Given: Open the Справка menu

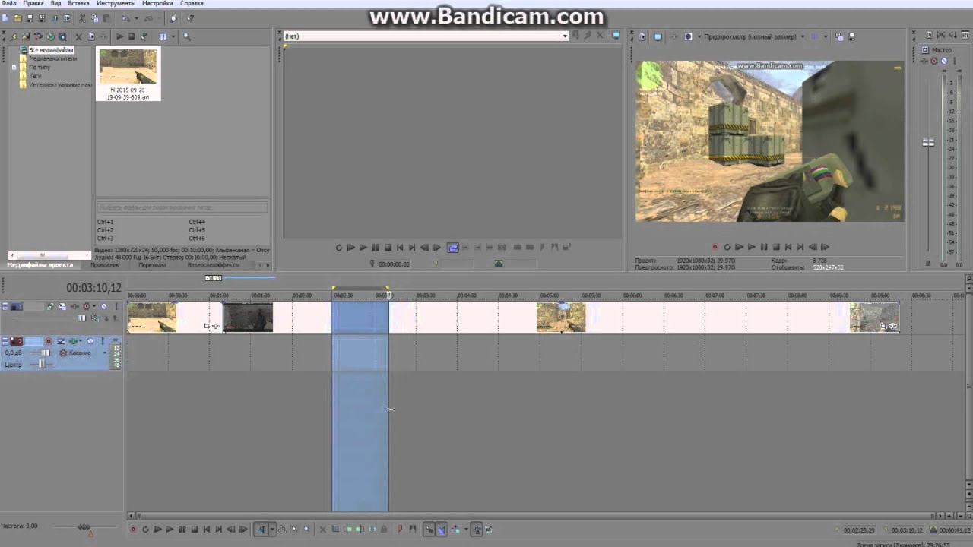Looking at the screenshot, I should coord(192,4).
